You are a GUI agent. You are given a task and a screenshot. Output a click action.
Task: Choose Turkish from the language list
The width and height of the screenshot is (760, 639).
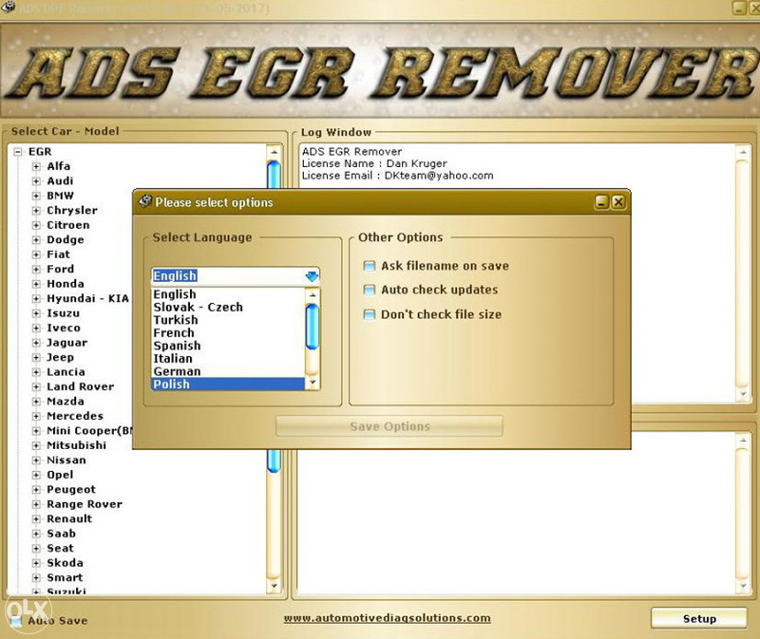click(x=176, y=320)
